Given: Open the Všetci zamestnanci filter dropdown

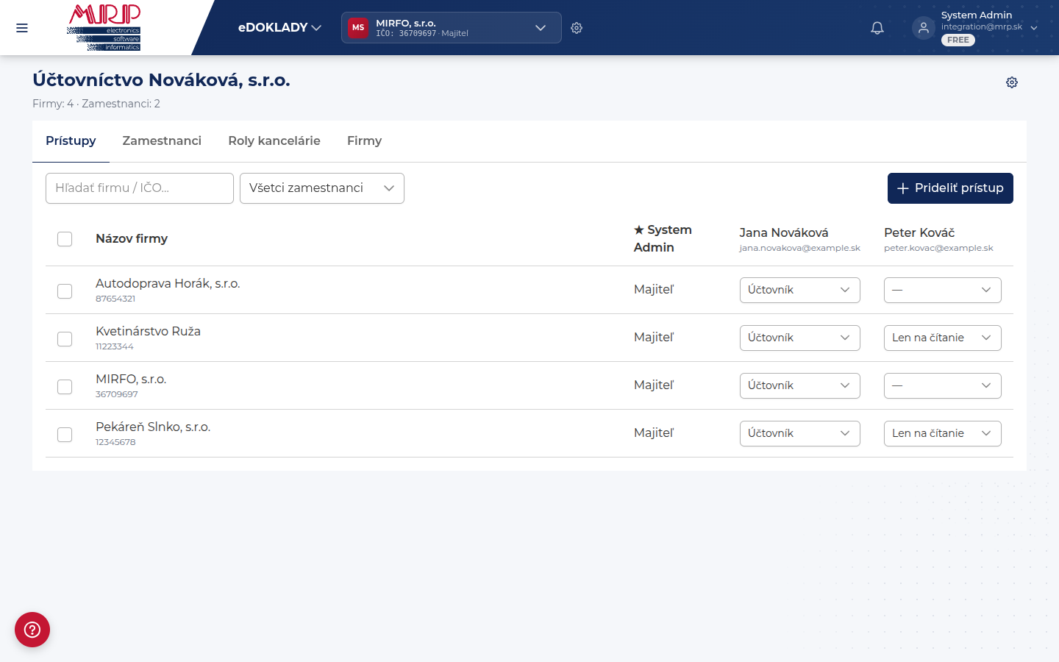Looking at the screenshot, I should [x=322, y=188].
